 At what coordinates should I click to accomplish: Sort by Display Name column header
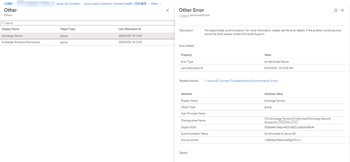(x=11, y=29)
